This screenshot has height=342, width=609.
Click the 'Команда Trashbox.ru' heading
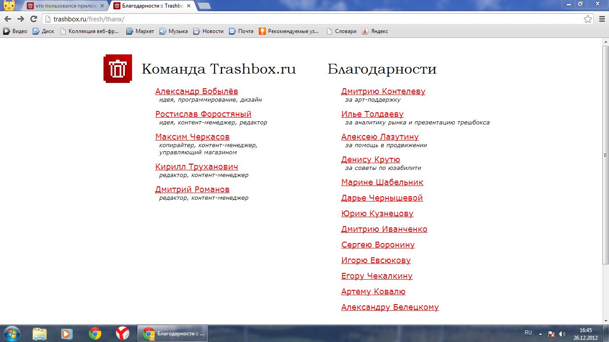pyautogui.click(x=219, y=69)
